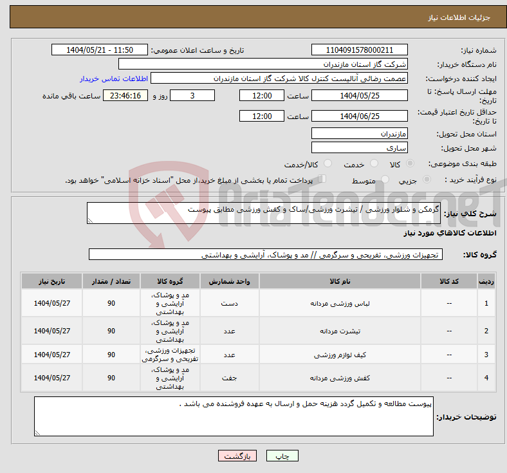Click the response deadline date 1404/05/25
507x473 pixels.
coord(359,95)
